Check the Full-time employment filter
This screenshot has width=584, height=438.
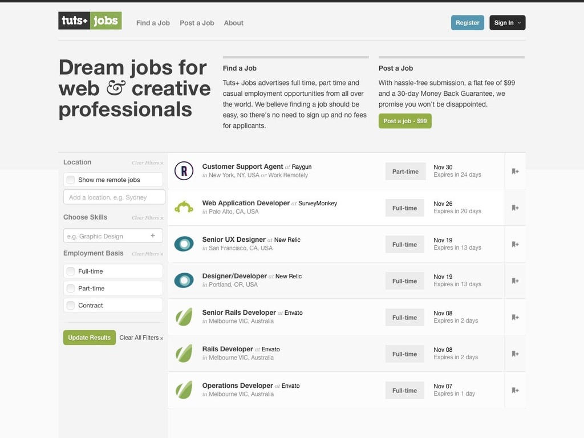click(x=71, y=271)
